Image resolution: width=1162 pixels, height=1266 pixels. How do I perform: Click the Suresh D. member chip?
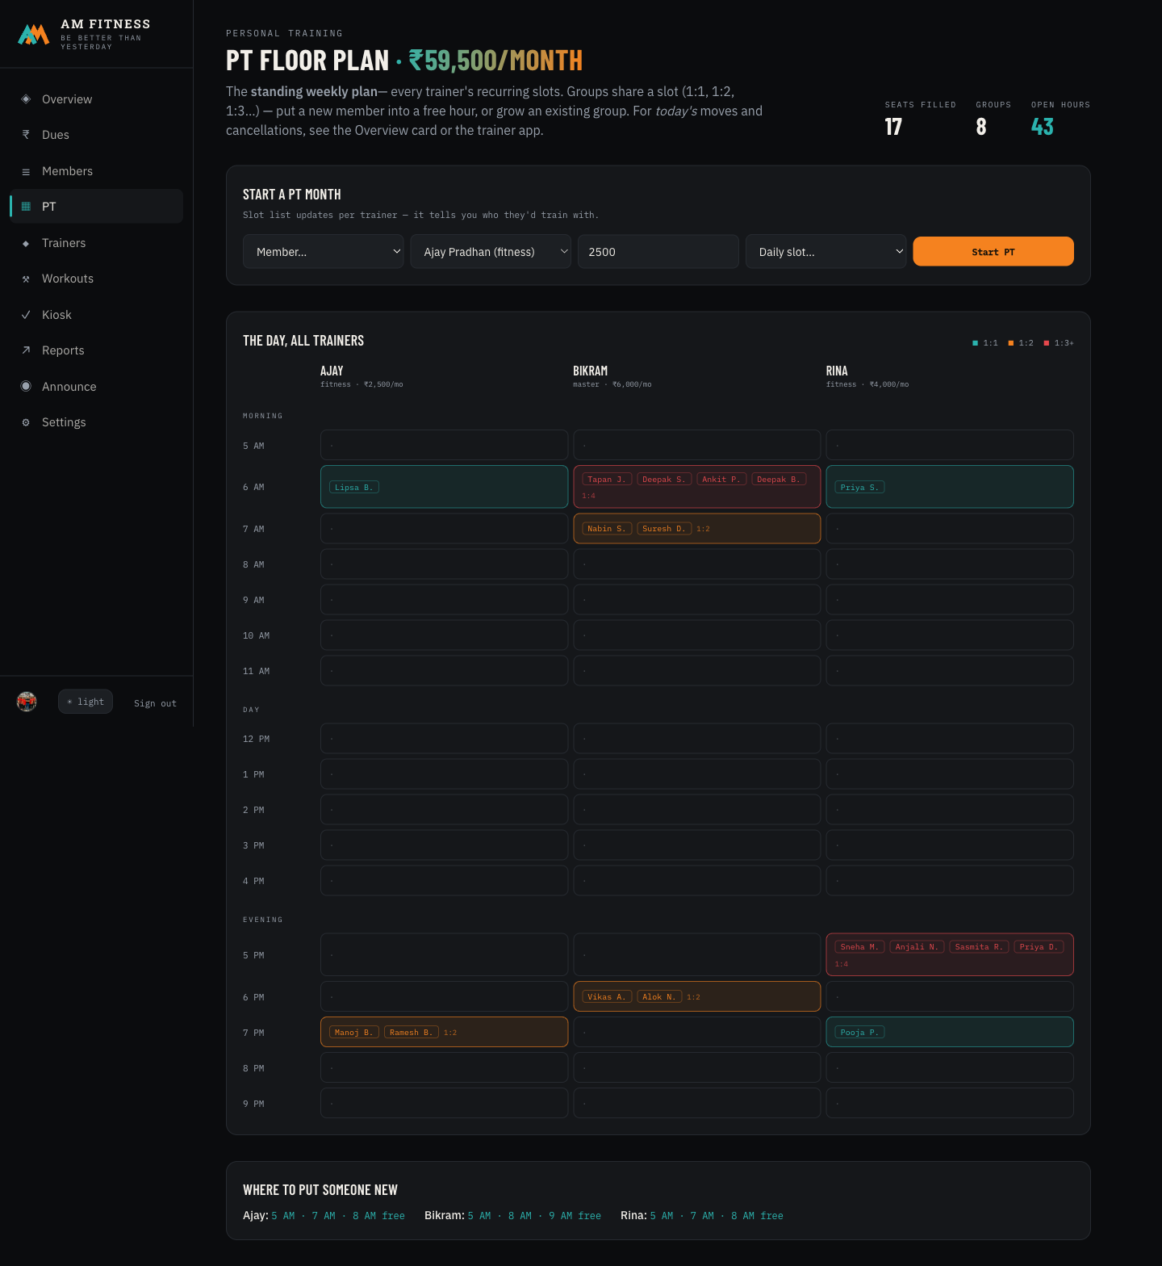(664, 528)
